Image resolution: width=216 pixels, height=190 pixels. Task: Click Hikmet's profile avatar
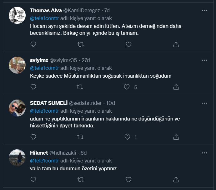click(x=17, y=157)
